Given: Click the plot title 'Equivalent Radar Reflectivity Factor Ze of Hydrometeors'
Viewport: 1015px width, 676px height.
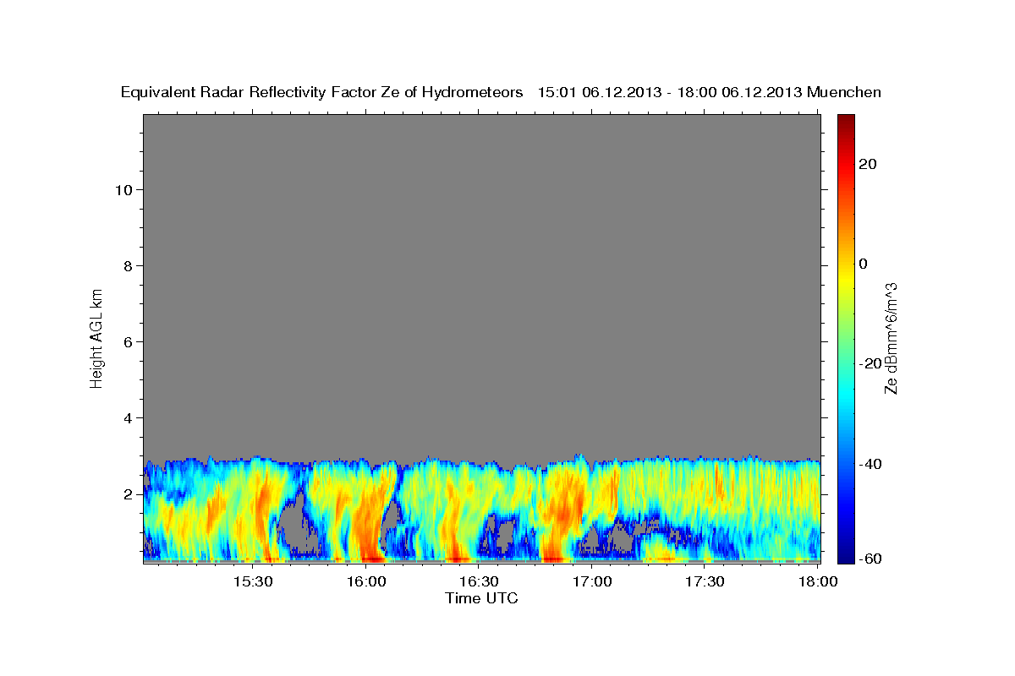Looking at the screenshot, I should pyautogui.click(x=322, y=93).
